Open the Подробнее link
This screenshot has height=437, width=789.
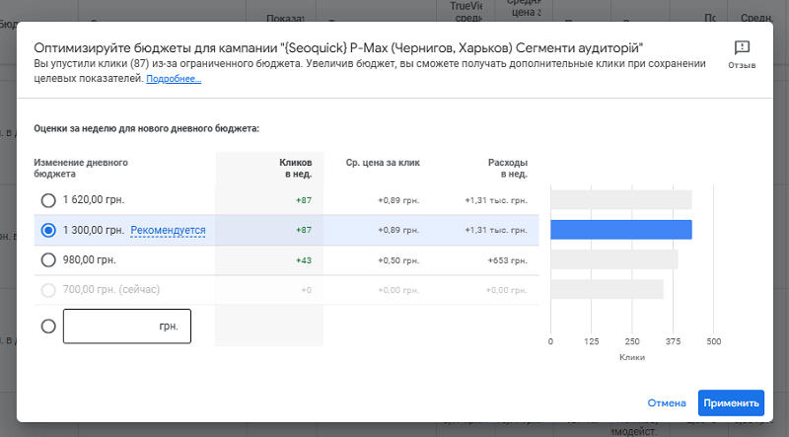[x=174, y=79]
